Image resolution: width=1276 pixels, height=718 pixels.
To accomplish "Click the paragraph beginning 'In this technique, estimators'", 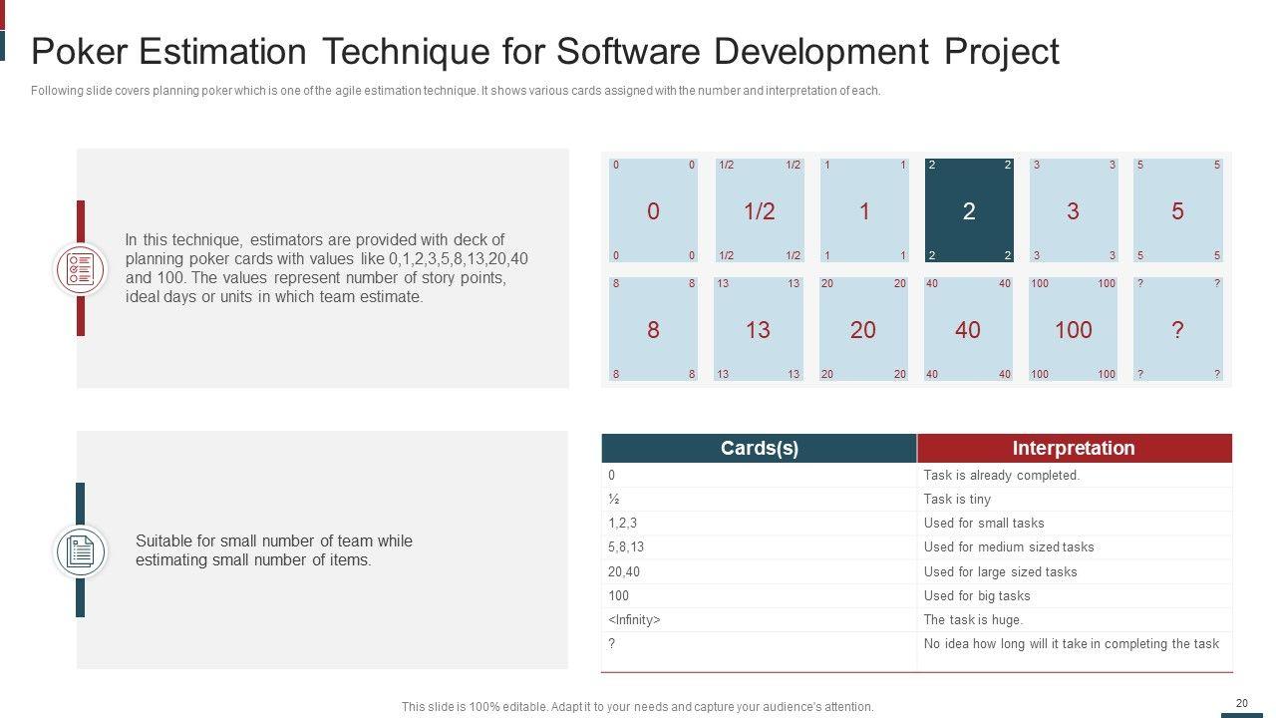I will point(327,268).
